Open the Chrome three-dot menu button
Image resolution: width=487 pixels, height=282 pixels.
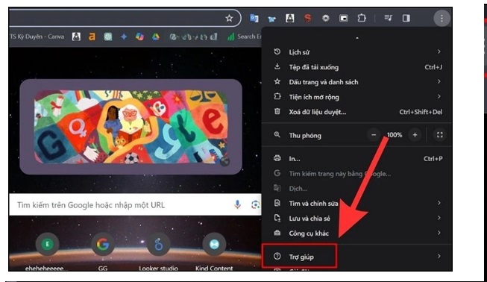pyautogui.click(x=442, y=19)
